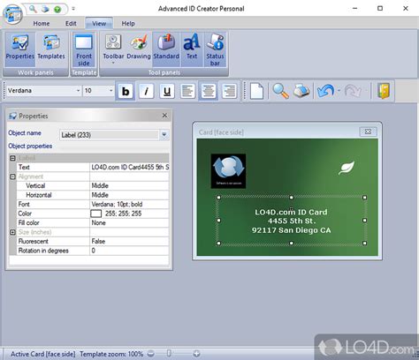Toggle the Front side template view
Image resolution: width=419 pixels, height=360 pixels.
84,49
